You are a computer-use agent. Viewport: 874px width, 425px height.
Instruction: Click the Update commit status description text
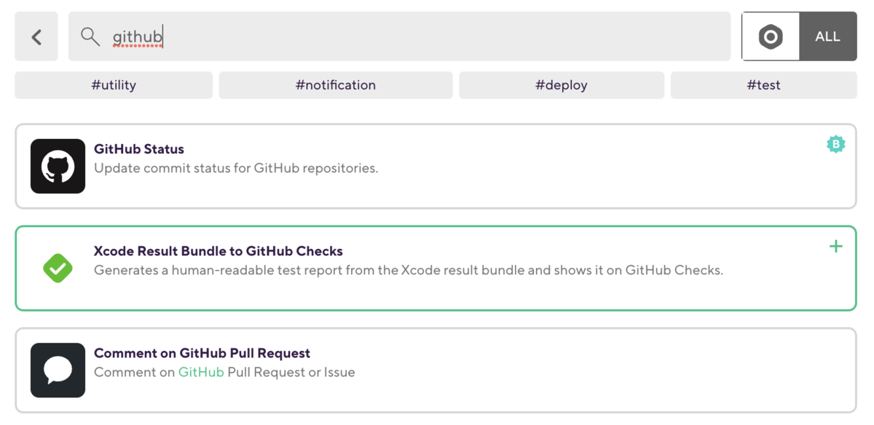point(236,168)
